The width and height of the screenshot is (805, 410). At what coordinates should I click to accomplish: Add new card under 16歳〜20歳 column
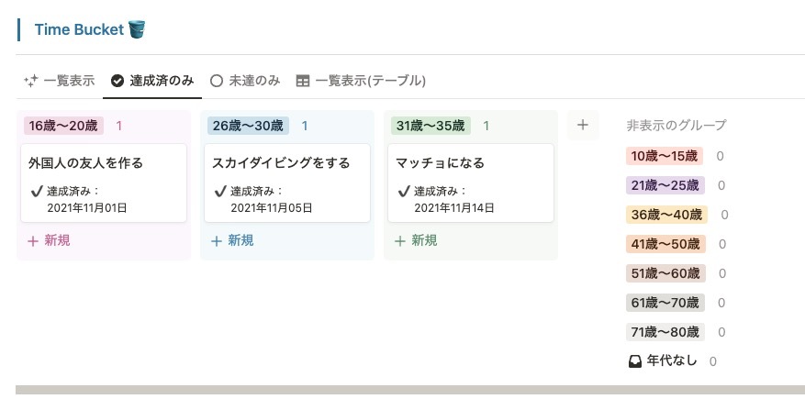coord(49,240)
